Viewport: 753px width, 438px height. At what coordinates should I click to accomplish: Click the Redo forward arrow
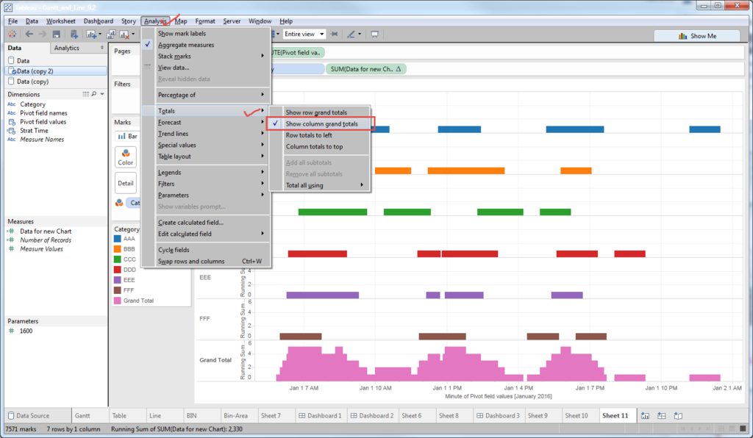(x=43, y=34)
